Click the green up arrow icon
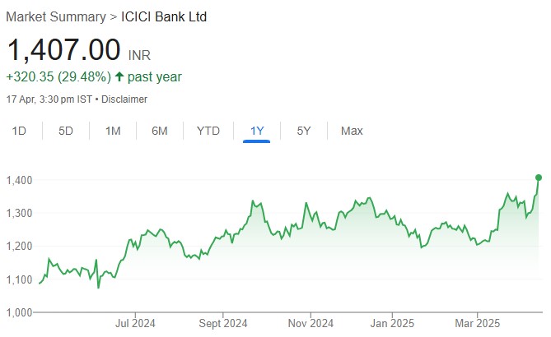 (119, 77)
